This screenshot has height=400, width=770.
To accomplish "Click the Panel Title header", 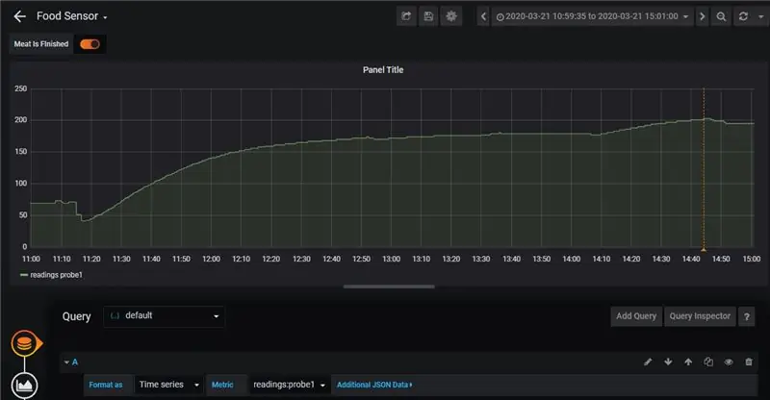I will [x=383, y=69].
